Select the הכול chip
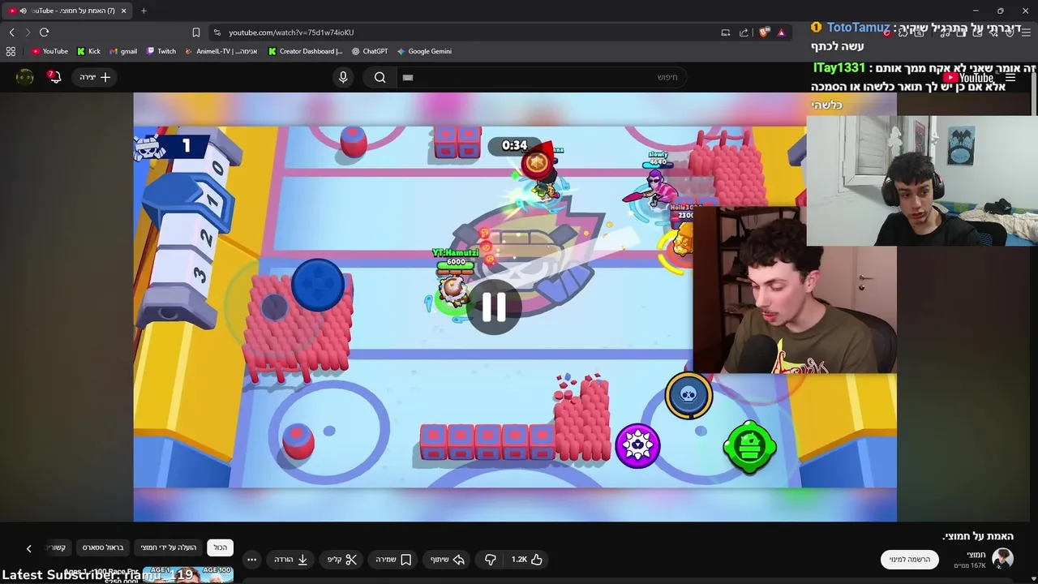Viewport: 1038px width, 584px height. click(221, 547)
